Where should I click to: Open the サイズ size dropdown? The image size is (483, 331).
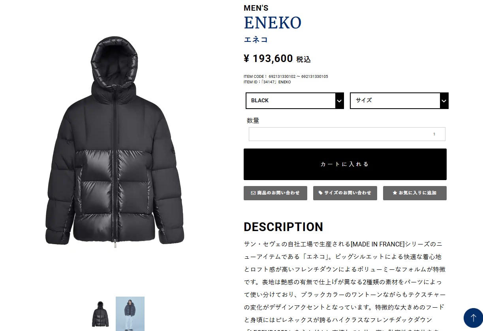[399, 101]
